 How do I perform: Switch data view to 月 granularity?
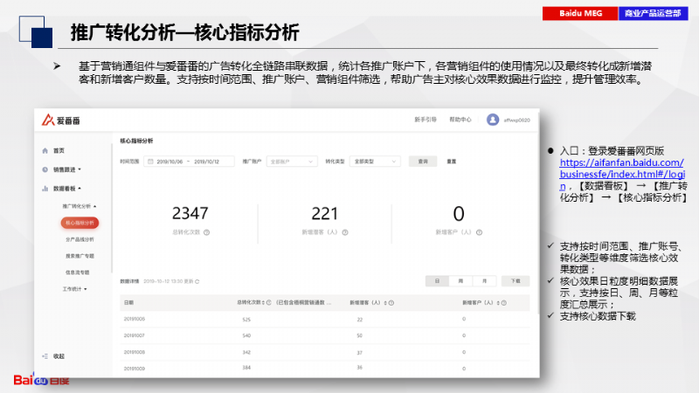(x=483, y=281)
